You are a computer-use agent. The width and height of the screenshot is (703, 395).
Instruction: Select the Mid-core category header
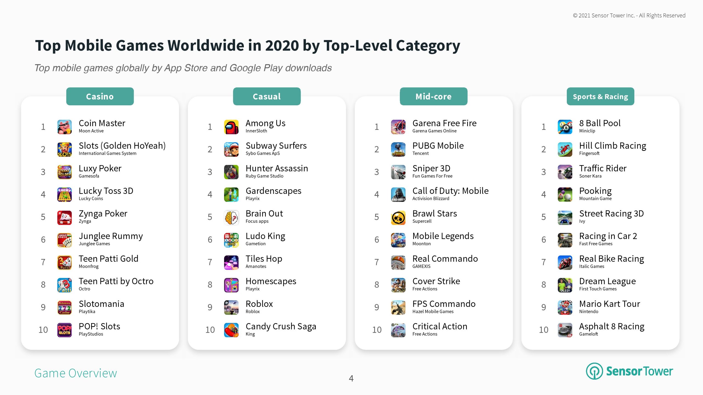pyautogui.click(x=433, y=97)
